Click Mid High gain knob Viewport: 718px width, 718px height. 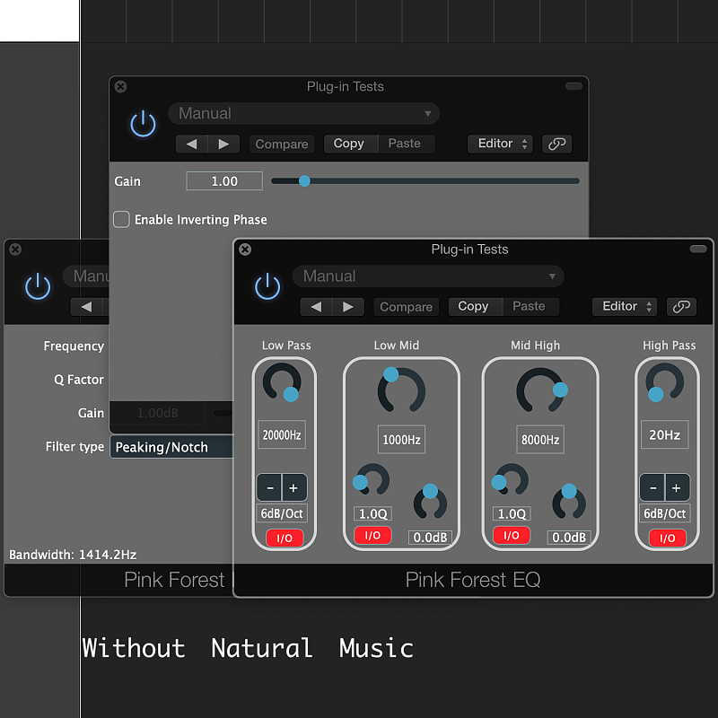(x=569, y=502)
